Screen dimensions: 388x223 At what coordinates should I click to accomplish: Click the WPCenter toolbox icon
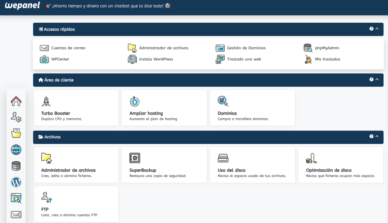point(44,59)
